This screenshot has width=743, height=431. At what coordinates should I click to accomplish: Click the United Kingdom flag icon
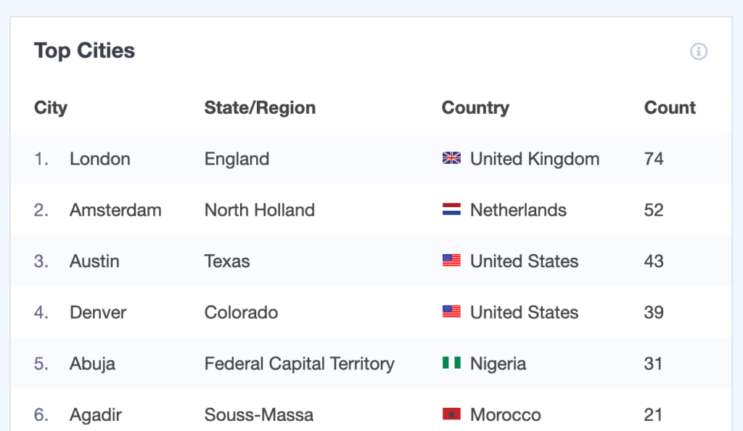[451, 158]
